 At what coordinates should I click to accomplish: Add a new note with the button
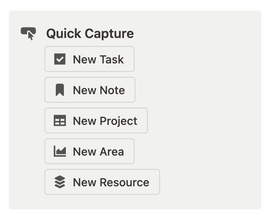coord(90,90)
